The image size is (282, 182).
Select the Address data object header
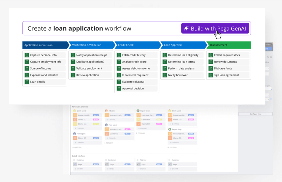pyautogui.click(x=143, y=160)
